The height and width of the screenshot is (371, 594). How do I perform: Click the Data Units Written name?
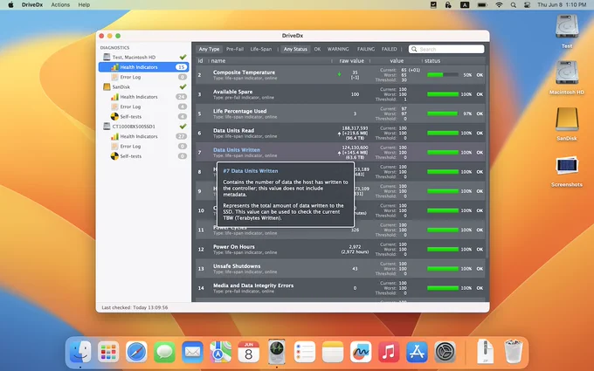pyautogui.click(x=237, y=150)
